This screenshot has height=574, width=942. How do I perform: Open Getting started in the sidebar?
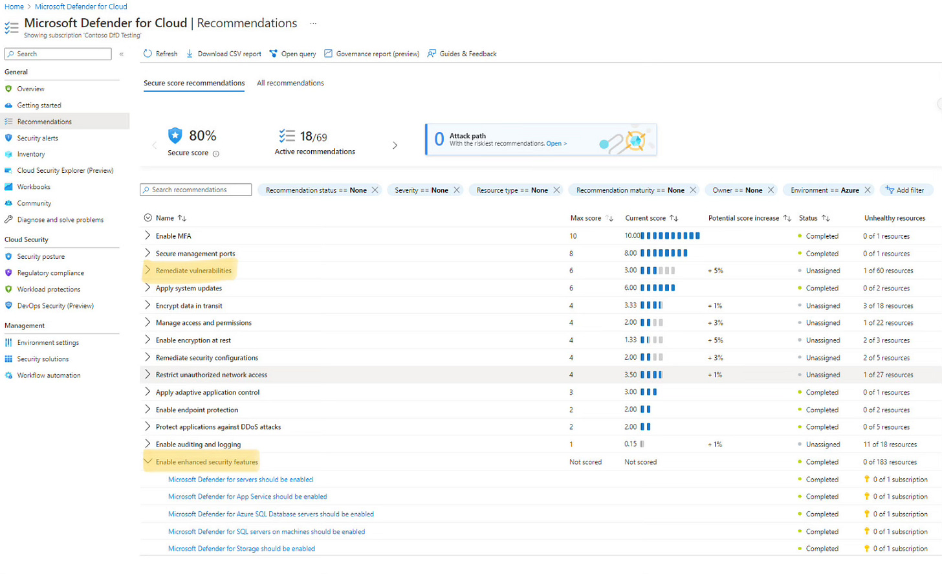point(39,105)
